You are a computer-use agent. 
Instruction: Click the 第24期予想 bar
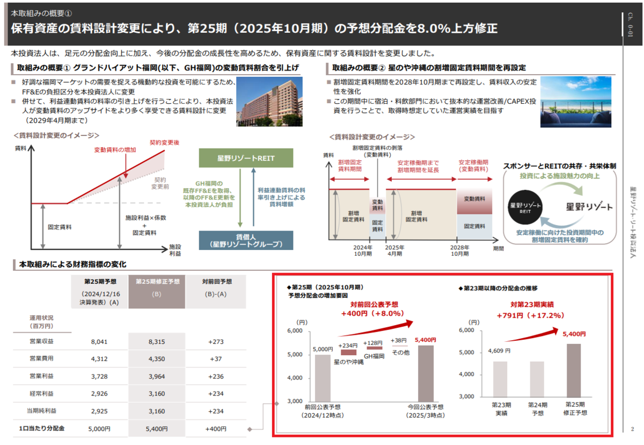pyautogui.click(x=537, y=379)
